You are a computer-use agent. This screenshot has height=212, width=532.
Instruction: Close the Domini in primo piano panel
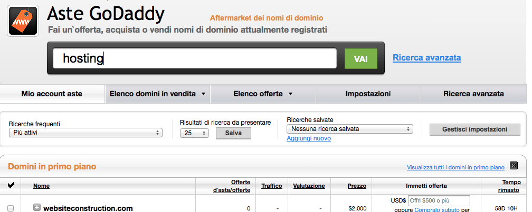click(514, 166)
